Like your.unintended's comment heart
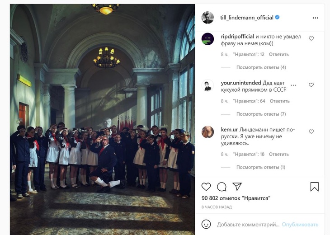The width and height of the screenshot is (330, 235). [x=311, y=85]
